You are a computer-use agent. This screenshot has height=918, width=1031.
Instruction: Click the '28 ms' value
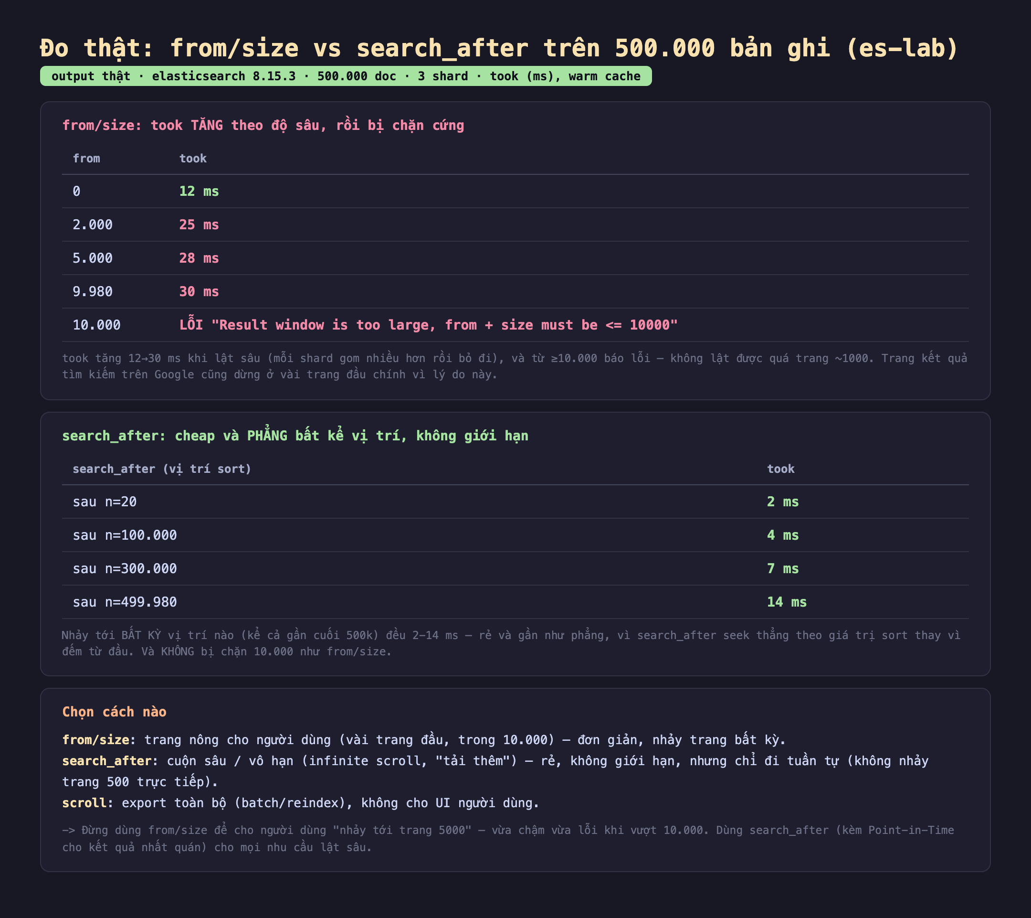click(199, 258)
